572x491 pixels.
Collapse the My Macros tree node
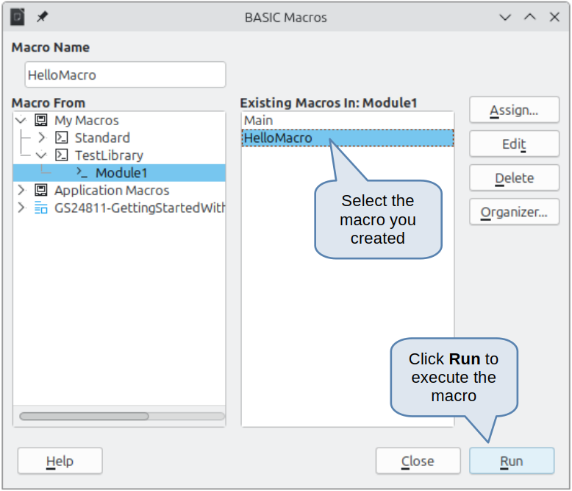[21, 120]
